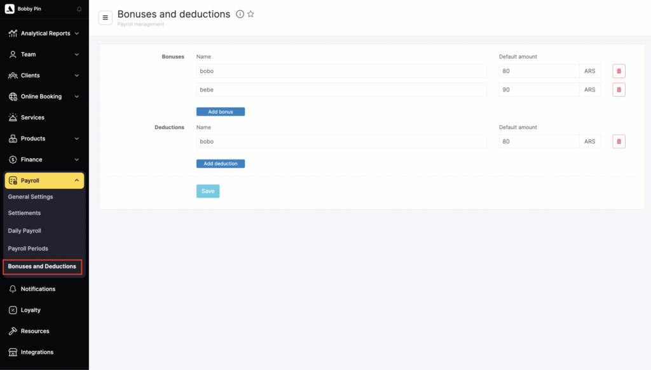This screenshot has height=370, width=651.
Task: Open the Settlements payroll page
Action: tap(24, 213)
